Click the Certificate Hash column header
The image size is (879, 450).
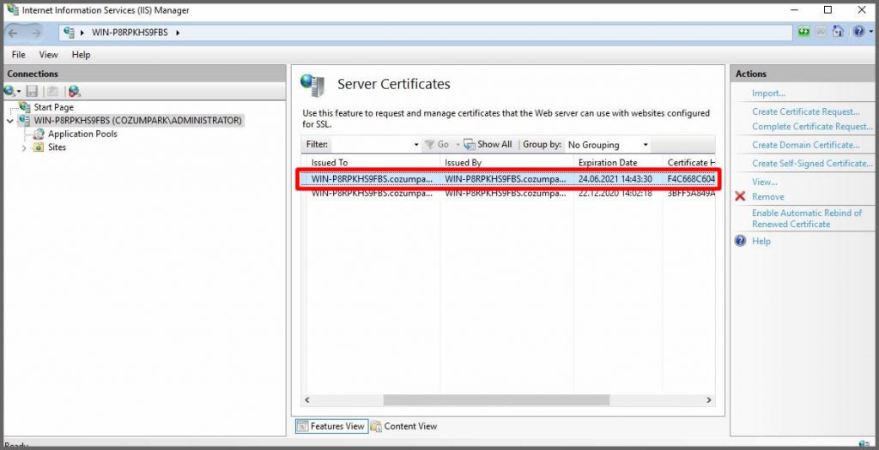tap(689, 162)
